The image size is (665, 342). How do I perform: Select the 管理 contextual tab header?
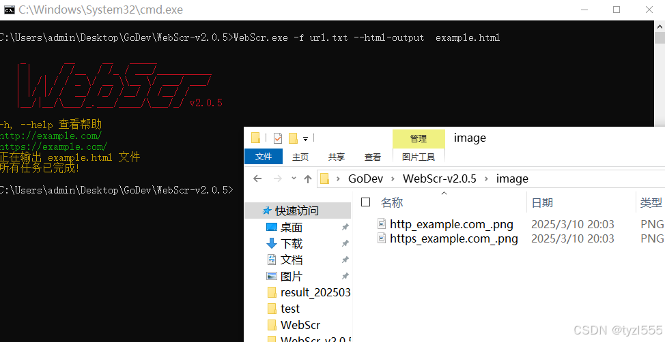coord(419,139)
